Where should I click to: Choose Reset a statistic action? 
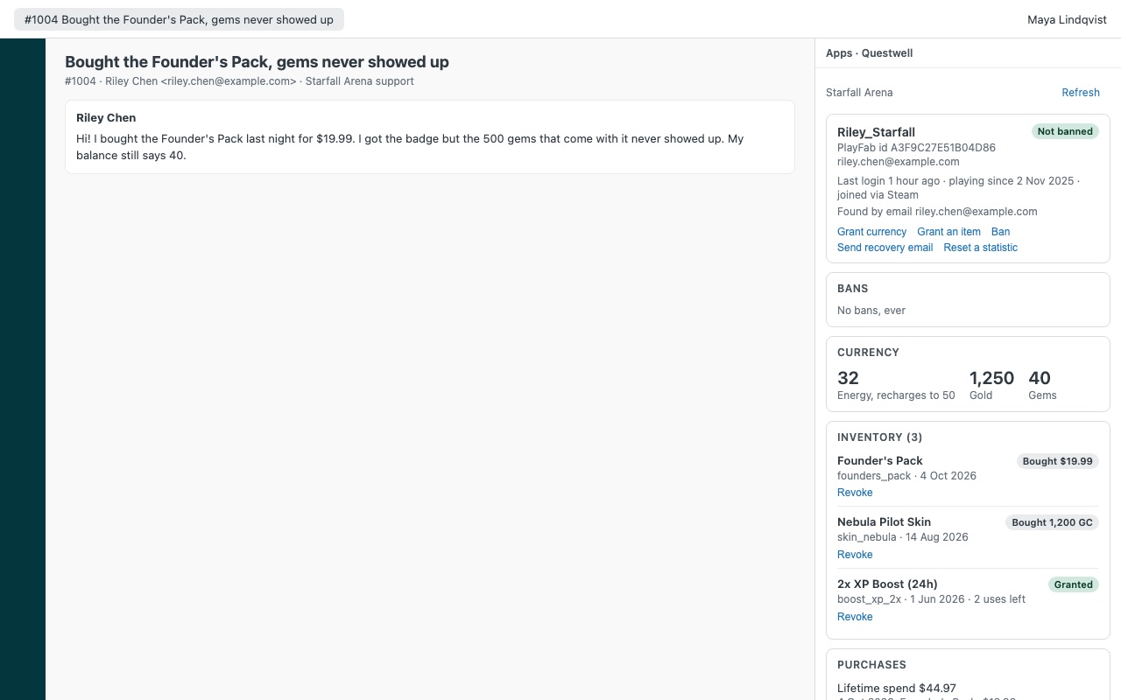(980, 248)
